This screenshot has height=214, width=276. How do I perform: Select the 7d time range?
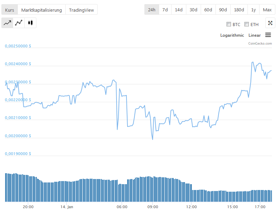point(165,10)
